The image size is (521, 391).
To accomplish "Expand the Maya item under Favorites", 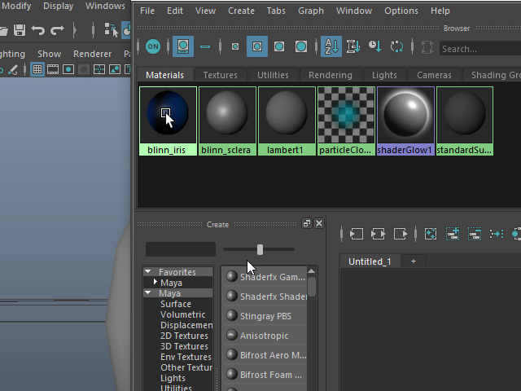I will pos(155,283).
